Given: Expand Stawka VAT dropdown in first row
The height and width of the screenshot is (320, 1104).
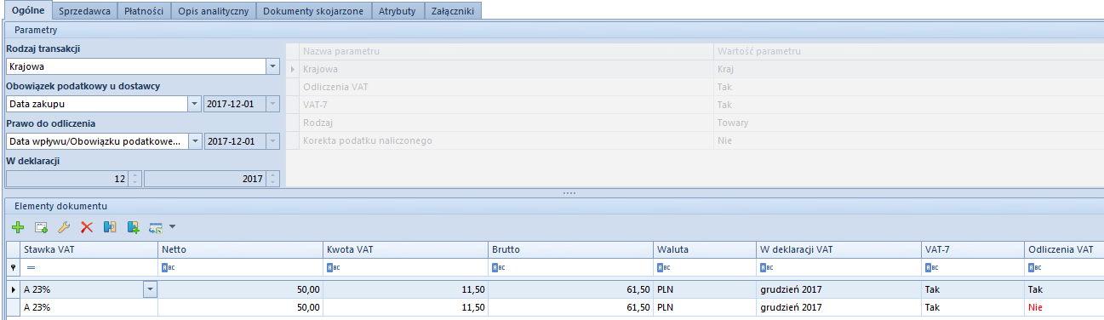Looking at the screenshot, I should point(151,290).
